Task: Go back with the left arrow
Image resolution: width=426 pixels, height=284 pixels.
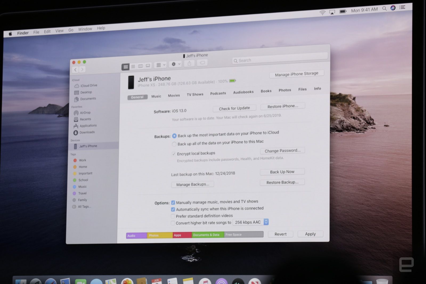Action: coord(75,70)
